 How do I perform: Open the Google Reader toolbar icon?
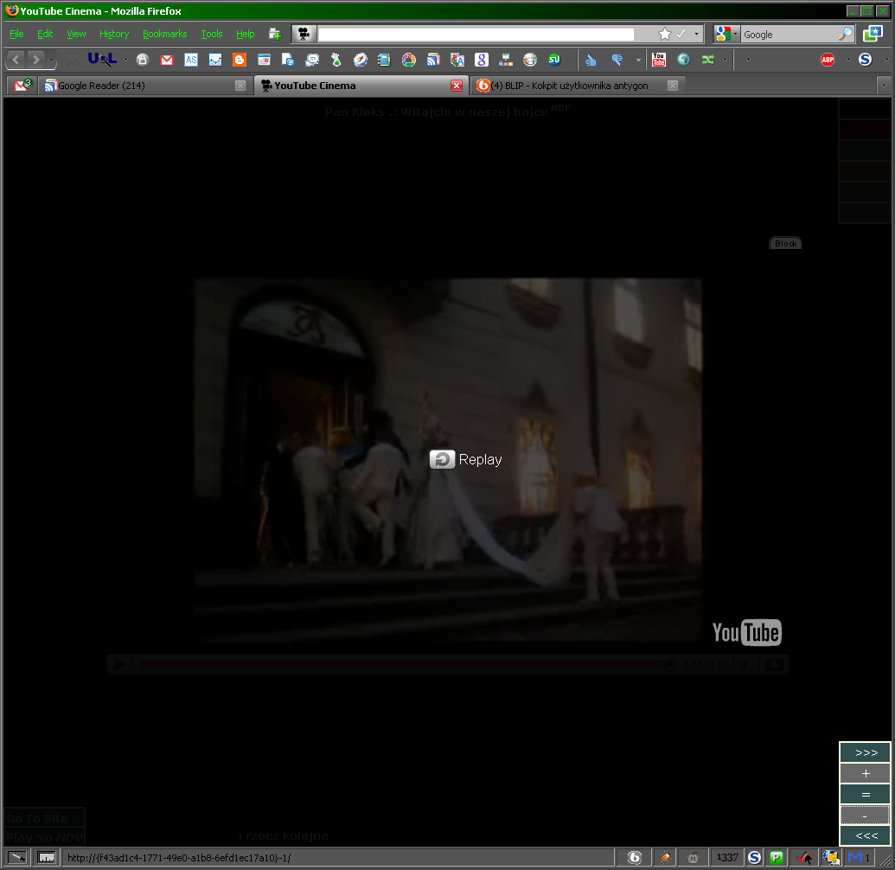[x=433, y=60]
